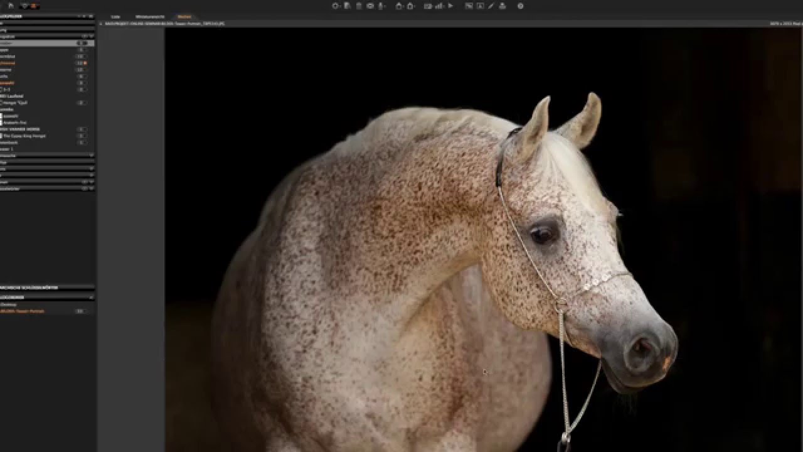The image size is (803, 452).
Task: Click the trash can icon in top toolbar
Action: click(359, 6)
